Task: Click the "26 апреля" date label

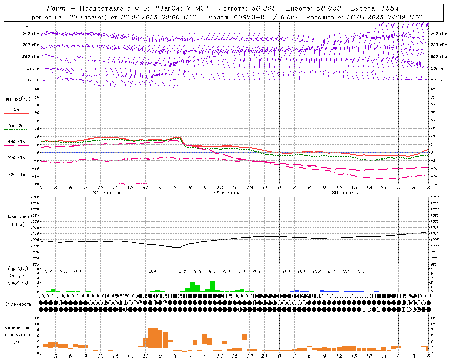Action: click(x=107, y=193)
